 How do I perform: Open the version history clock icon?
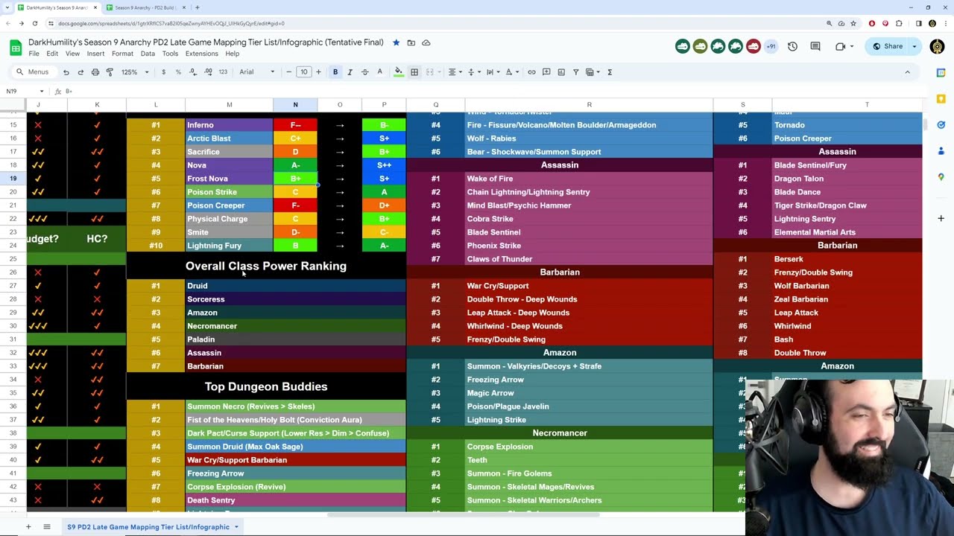point(792,46)
